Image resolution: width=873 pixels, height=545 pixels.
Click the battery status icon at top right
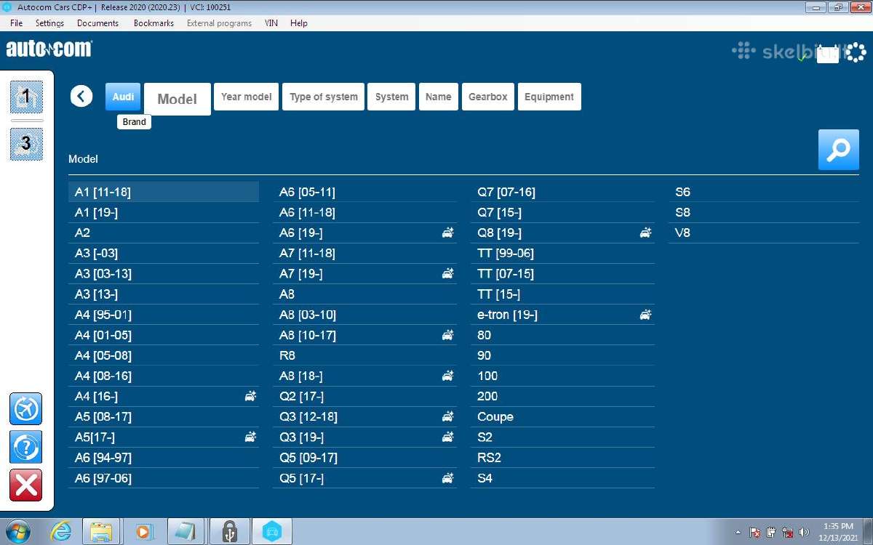(x=827, y=54)
